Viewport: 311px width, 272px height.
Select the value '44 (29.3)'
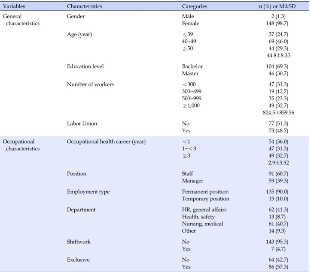click(x=278, y=49)
